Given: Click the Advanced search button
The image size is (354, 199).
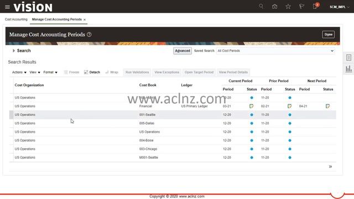Looking at the screenshot, I should tap(183, 51).
